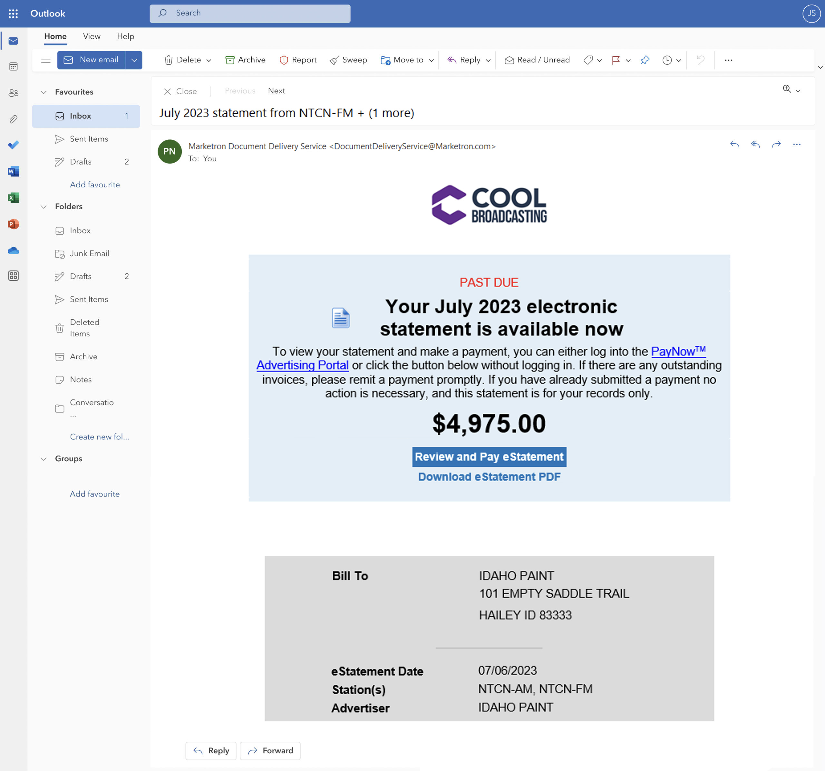Open Move to dropdown arrow
Image resolution: width=825 pixels, height=771 pixels.
431,61
